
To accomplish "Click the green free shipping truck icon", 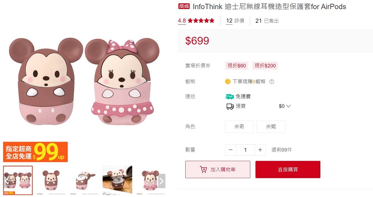I will pyautogui.click(x=230, y=97).
